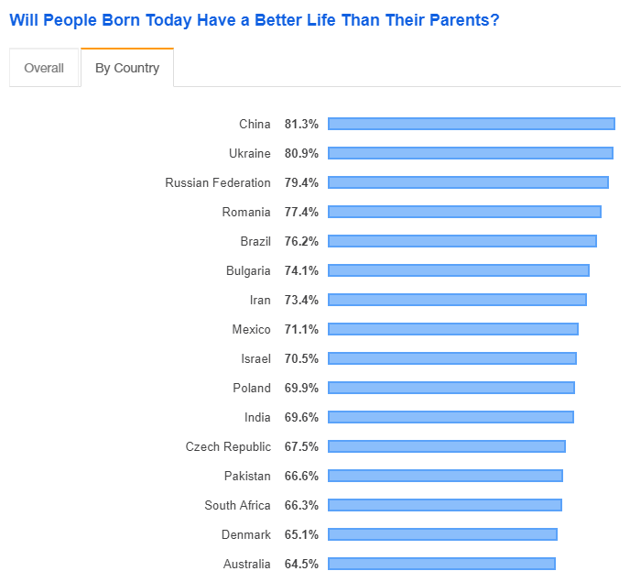Select the Russian Federation bar
630x582 pixels.
(468, 182)
